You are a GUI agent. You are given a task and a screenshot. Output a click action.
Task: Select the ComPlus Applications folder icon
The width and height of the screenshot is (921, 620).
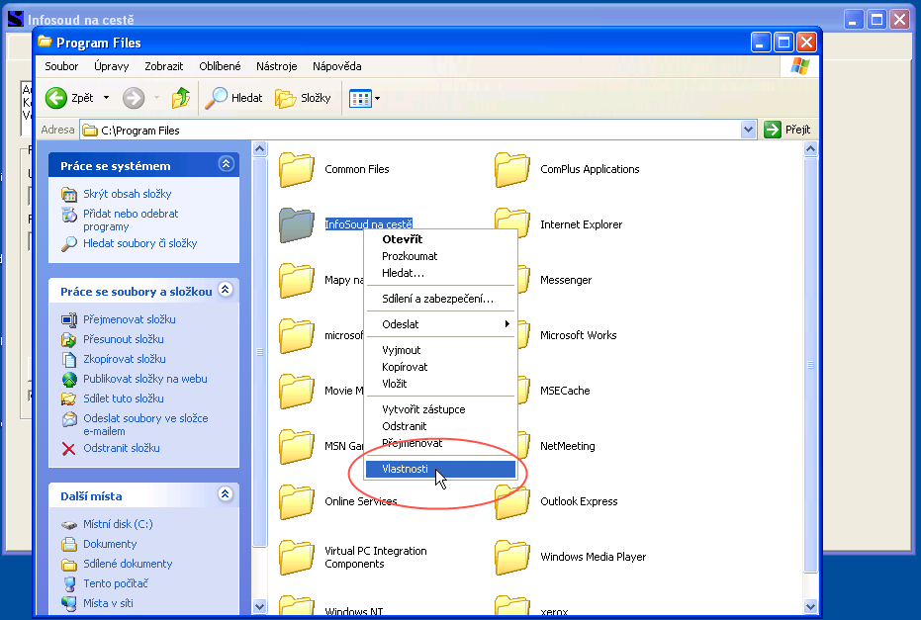pyautogui.click(x=512, y=170)
